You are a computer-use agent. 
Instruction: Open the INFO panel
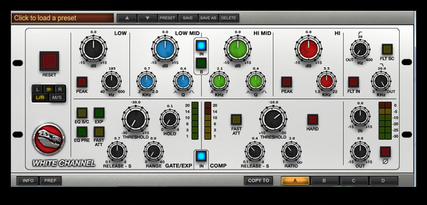point(28,181)
